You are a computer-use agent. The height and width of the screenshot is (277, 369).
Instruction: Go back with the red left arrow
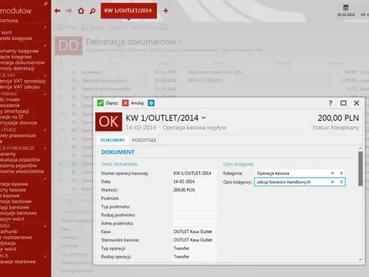click(58, 11)
